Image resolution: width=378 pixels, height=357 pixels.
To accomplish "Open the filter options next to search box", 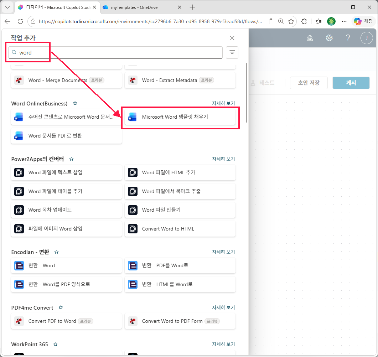I will click(232, 52).
